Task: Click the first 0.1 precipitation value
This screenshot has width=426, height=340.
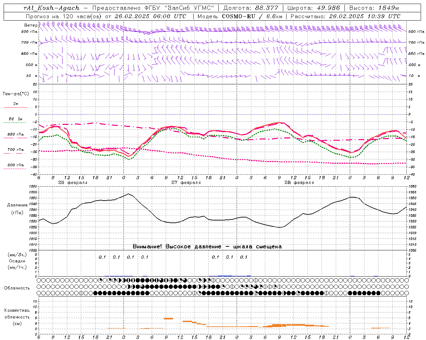Action: point(102,257)
